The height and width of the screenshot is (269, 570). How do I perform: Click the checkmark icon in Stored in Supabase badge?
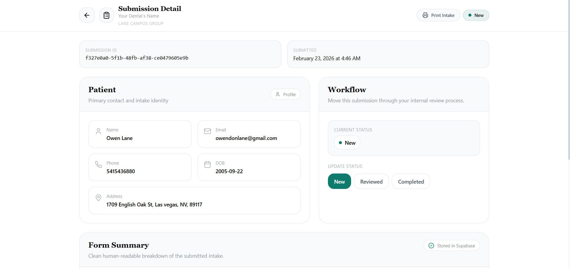[431, 246]
